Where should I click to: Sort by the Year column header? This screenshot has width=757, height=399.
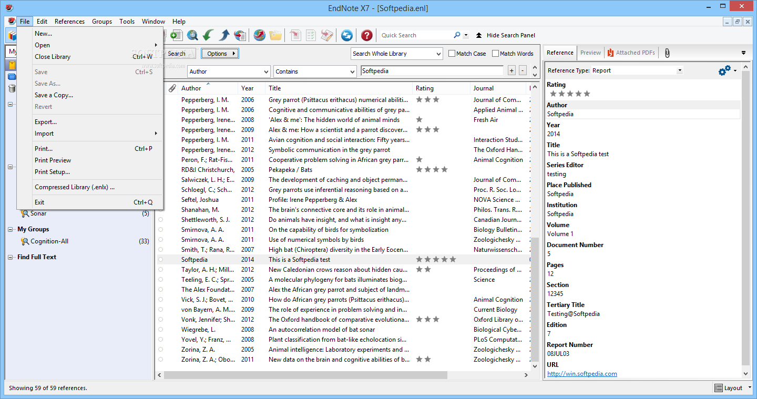251,88
